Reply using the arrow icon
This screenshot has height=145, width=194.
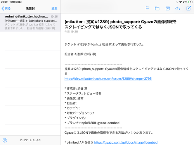(x=177, y=9)
